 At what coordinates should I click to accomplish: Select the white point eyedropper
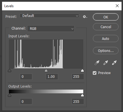(114, 63)
